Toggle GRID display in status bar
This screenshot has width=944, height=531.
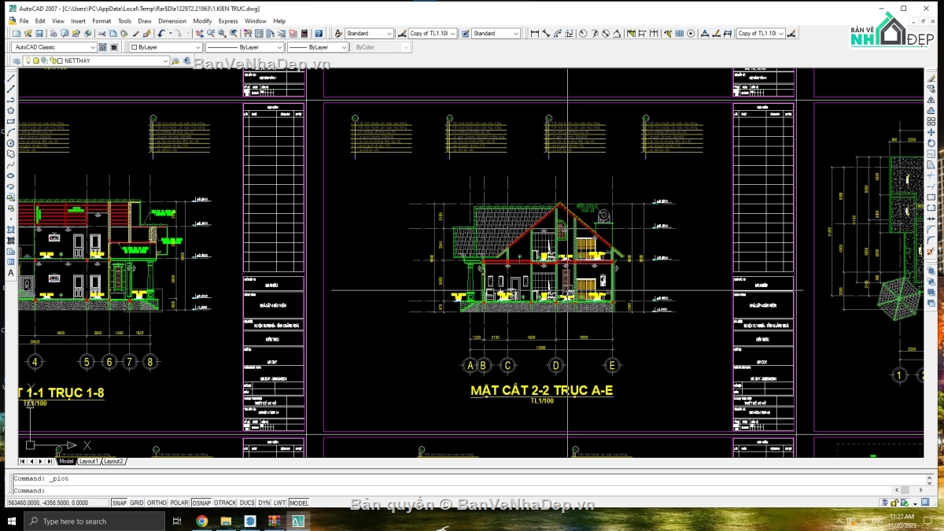pos(137,503)
